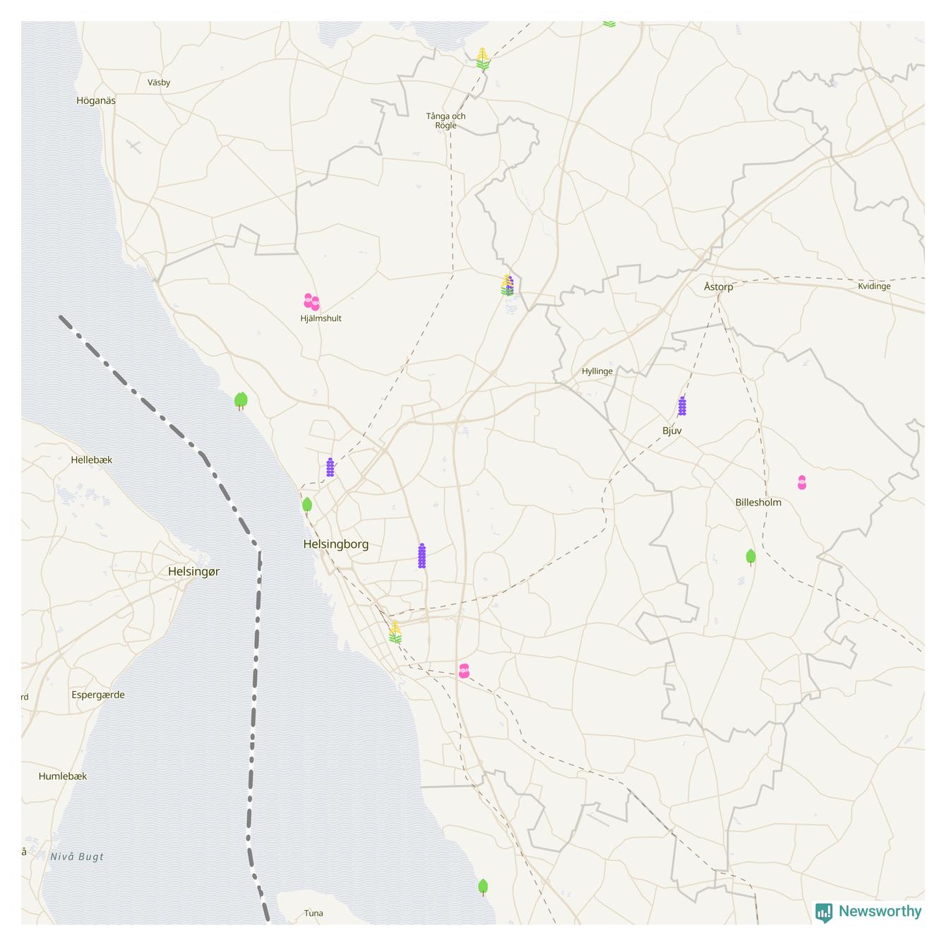Click the pink flower icon above Hjälmshult
946x946 pixels.
click(311, 302)
